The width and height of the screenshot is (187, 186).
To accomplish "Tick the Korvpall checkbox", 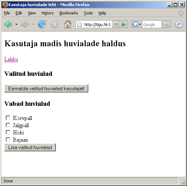I will 8,118.
